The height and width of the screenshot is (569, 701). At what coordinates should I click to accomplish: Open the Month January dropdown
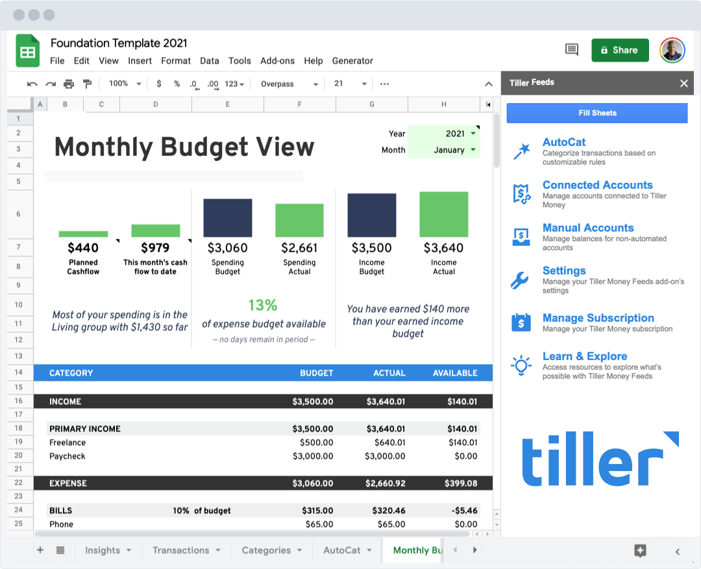click(473, 150)
